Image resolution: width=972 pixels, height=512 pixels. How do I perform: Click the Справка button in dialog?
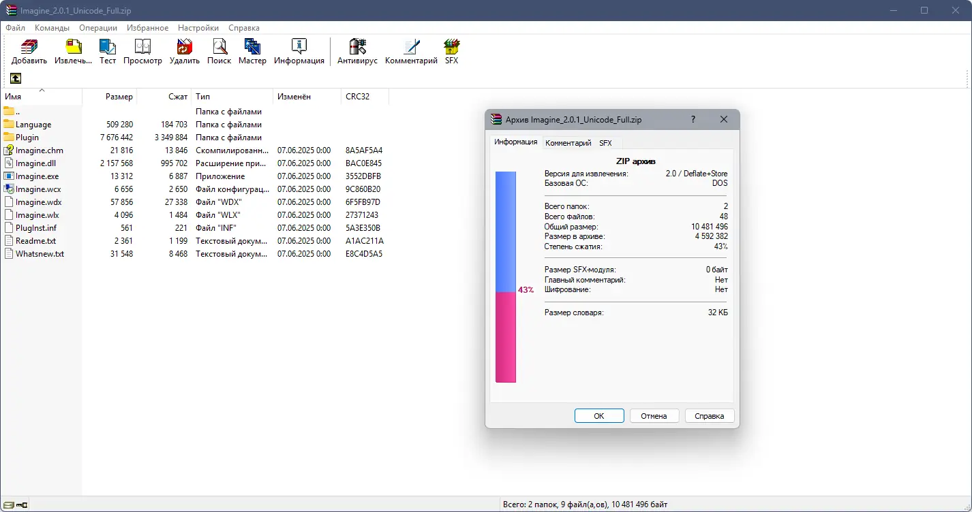point(710,416)
